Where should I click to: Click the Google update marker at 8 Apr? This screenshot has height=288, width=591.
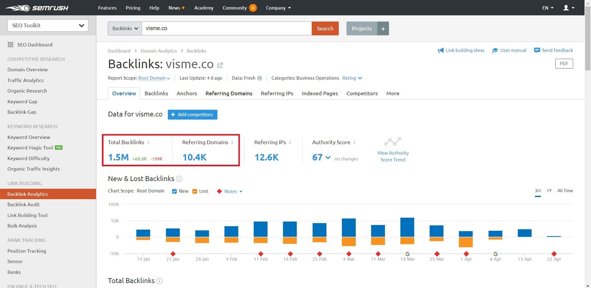tap(495, 254)
